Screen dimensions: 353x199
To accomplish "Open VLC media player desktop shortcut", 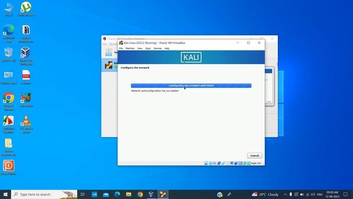I will click(x=26, y=124).
